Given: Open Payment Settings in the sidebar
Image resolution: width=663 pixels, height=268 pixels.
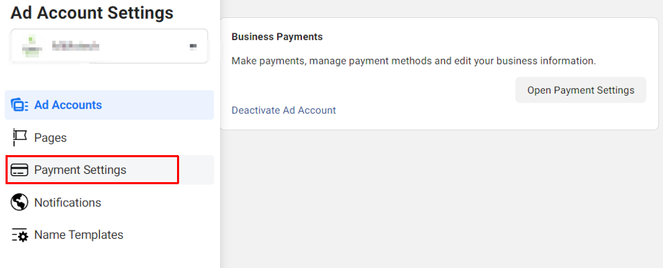Looking at the screenshot, I should pyautogui.click(x=109, y=170).
